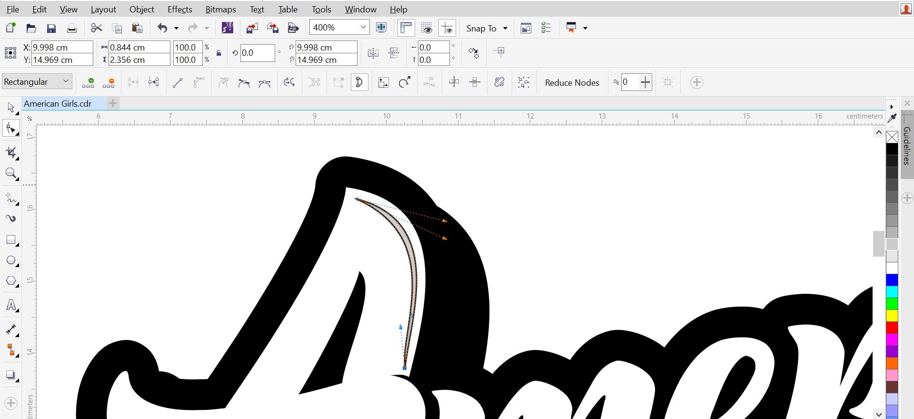Undo the last action
The height and width of the screenshot is (419, 914).
tap(162, 28)
